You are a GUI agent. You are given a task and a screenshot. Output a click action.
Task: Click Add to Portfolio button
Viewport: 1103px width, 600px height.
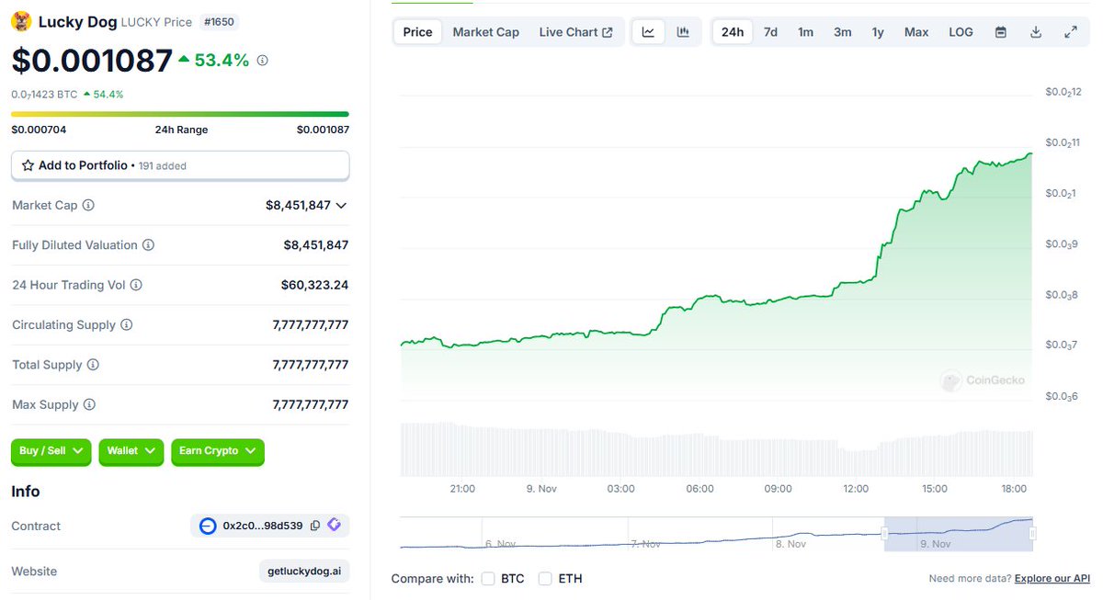pos(180,165)
